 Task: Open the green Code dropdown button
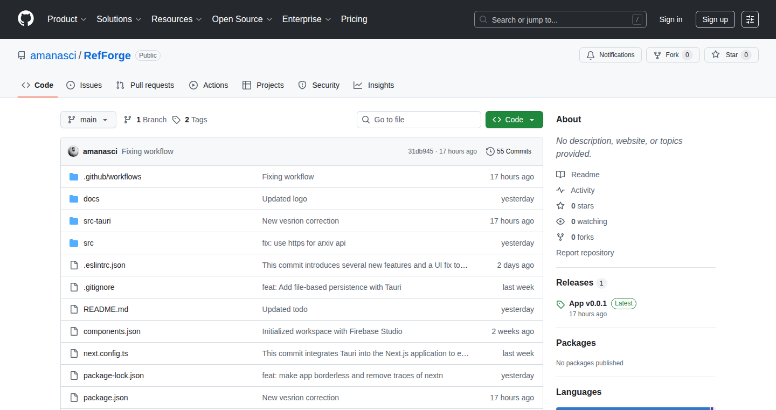[x=514, y=120]
